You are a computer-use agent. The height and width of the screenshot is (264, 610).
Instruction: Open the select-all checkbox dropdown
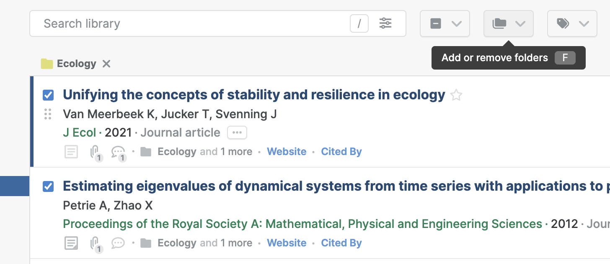click(x=445, y=24)
